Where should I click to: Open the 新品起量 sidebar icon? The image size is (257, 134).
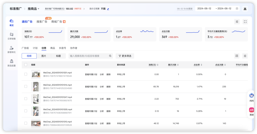[x=12, y=61]
